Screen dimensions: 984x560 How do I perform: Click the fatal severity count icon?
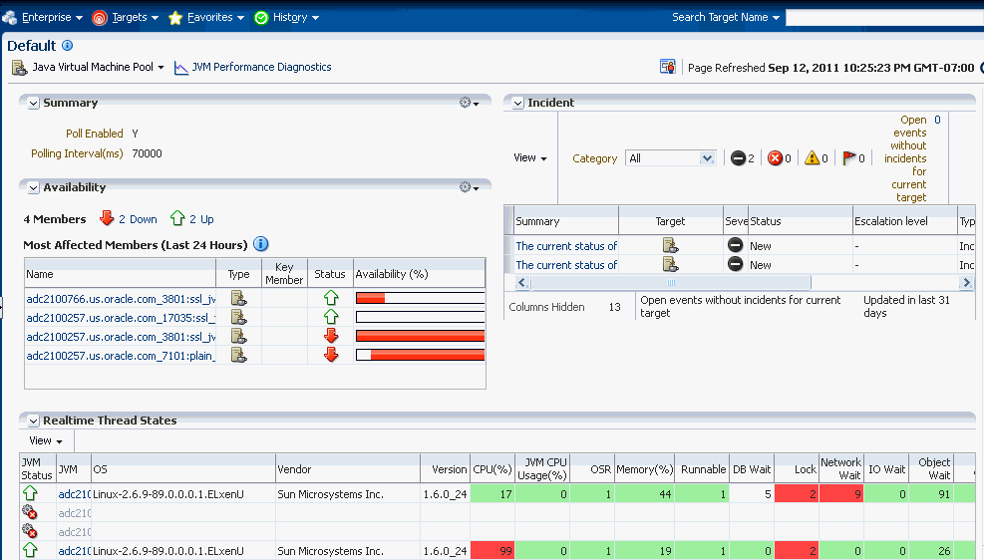pyautogui.click(x=738, y=158)
